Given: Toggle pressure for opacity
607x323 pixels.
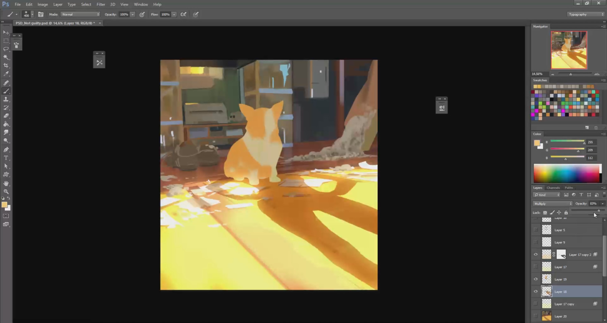Looking at the screenshot, I should [142, 14].
